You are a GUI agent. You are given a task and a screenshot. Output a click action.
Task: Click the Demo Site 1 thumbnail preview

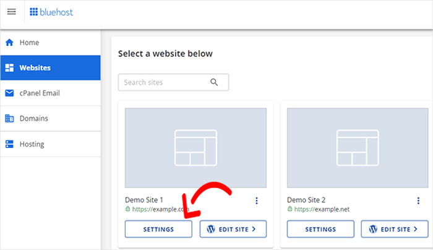point(195,148)
